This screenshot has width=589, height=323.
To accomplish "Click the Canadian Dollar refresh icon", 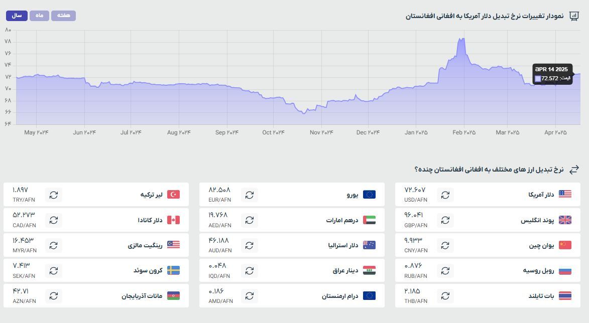I will tap(54, 220).
